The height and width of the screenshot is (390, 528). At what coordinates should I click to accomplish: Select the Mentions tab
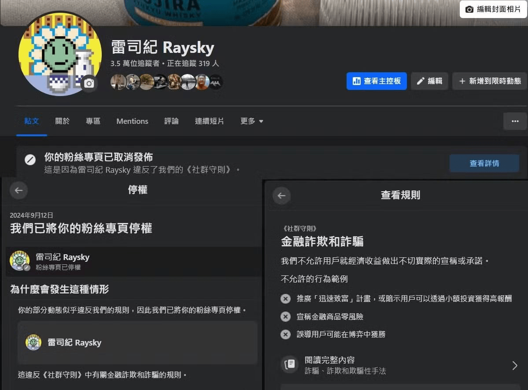(x=132, y=121)
